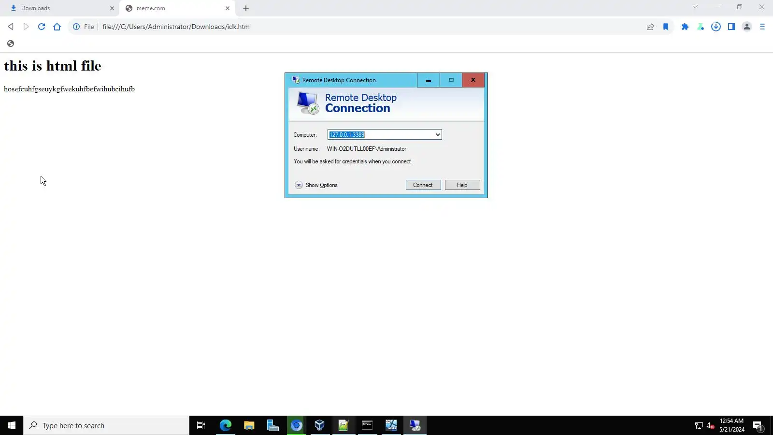The image size is (773, 435).
Task: Minimize the Remote Desktop Connection dialog
Action: coord(429,80)
